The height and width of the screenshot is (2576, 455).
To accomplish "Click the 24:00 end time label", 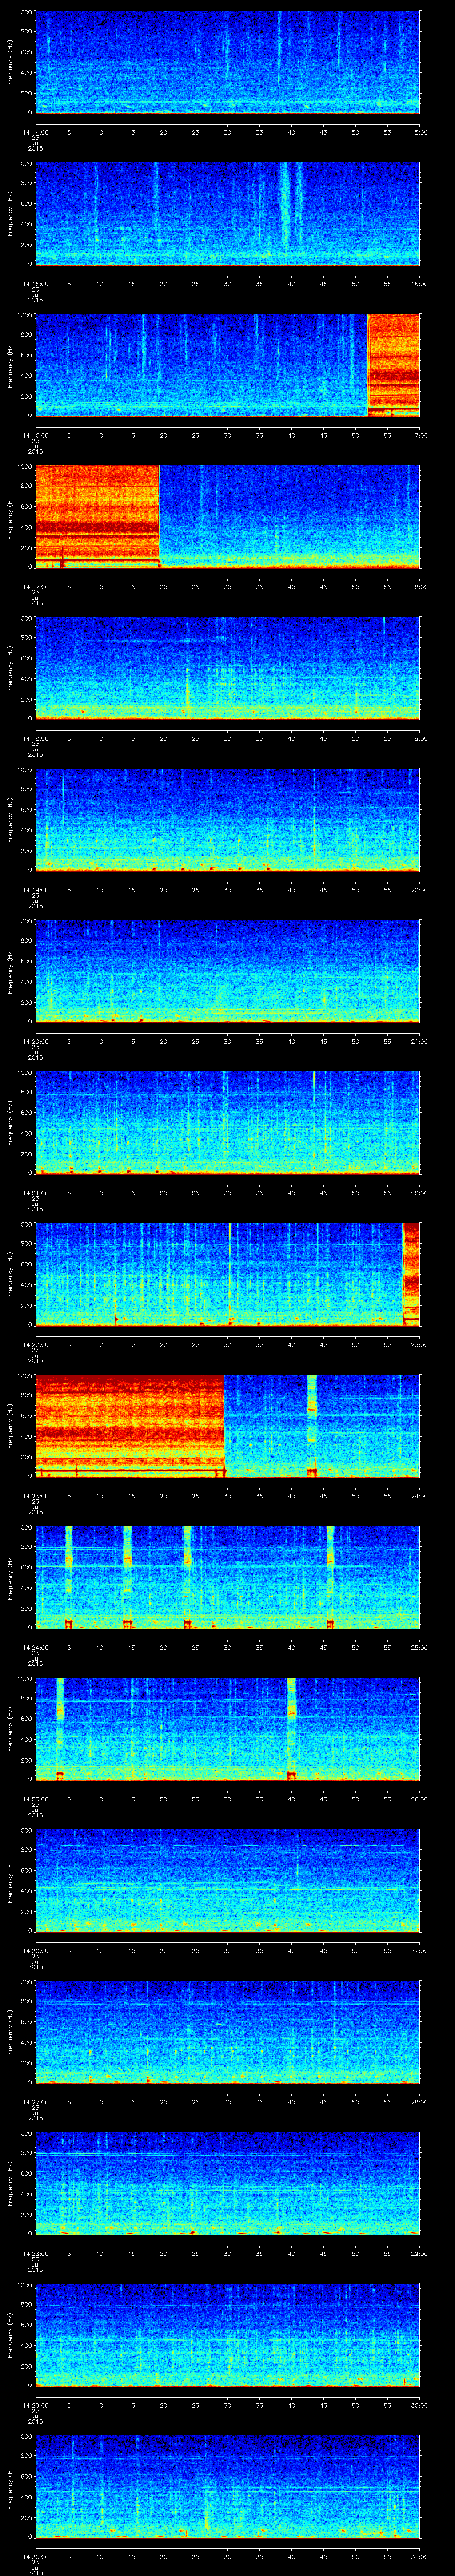I will pos(419,1496).
